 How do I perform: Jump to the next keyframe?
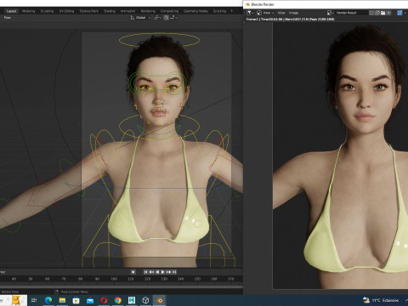(168, 272)
